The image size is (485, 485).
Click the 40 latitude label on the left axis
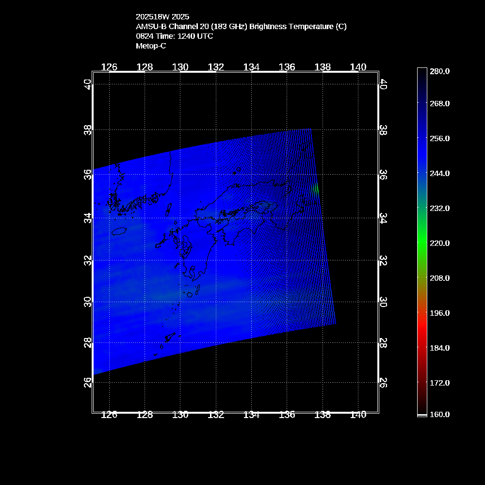(87, 84)
